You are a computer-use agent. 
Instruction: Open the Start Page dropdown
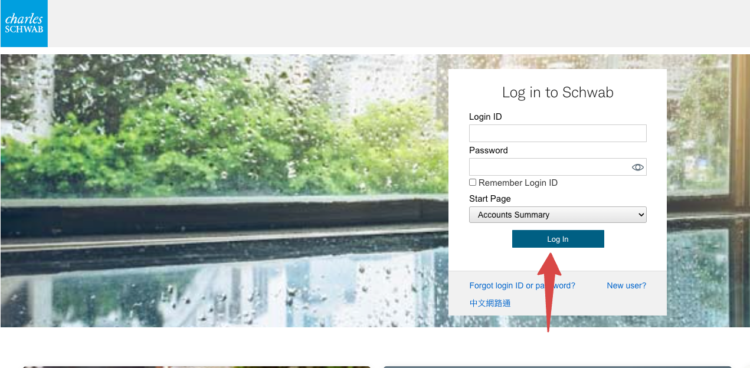tap(558, 215)
